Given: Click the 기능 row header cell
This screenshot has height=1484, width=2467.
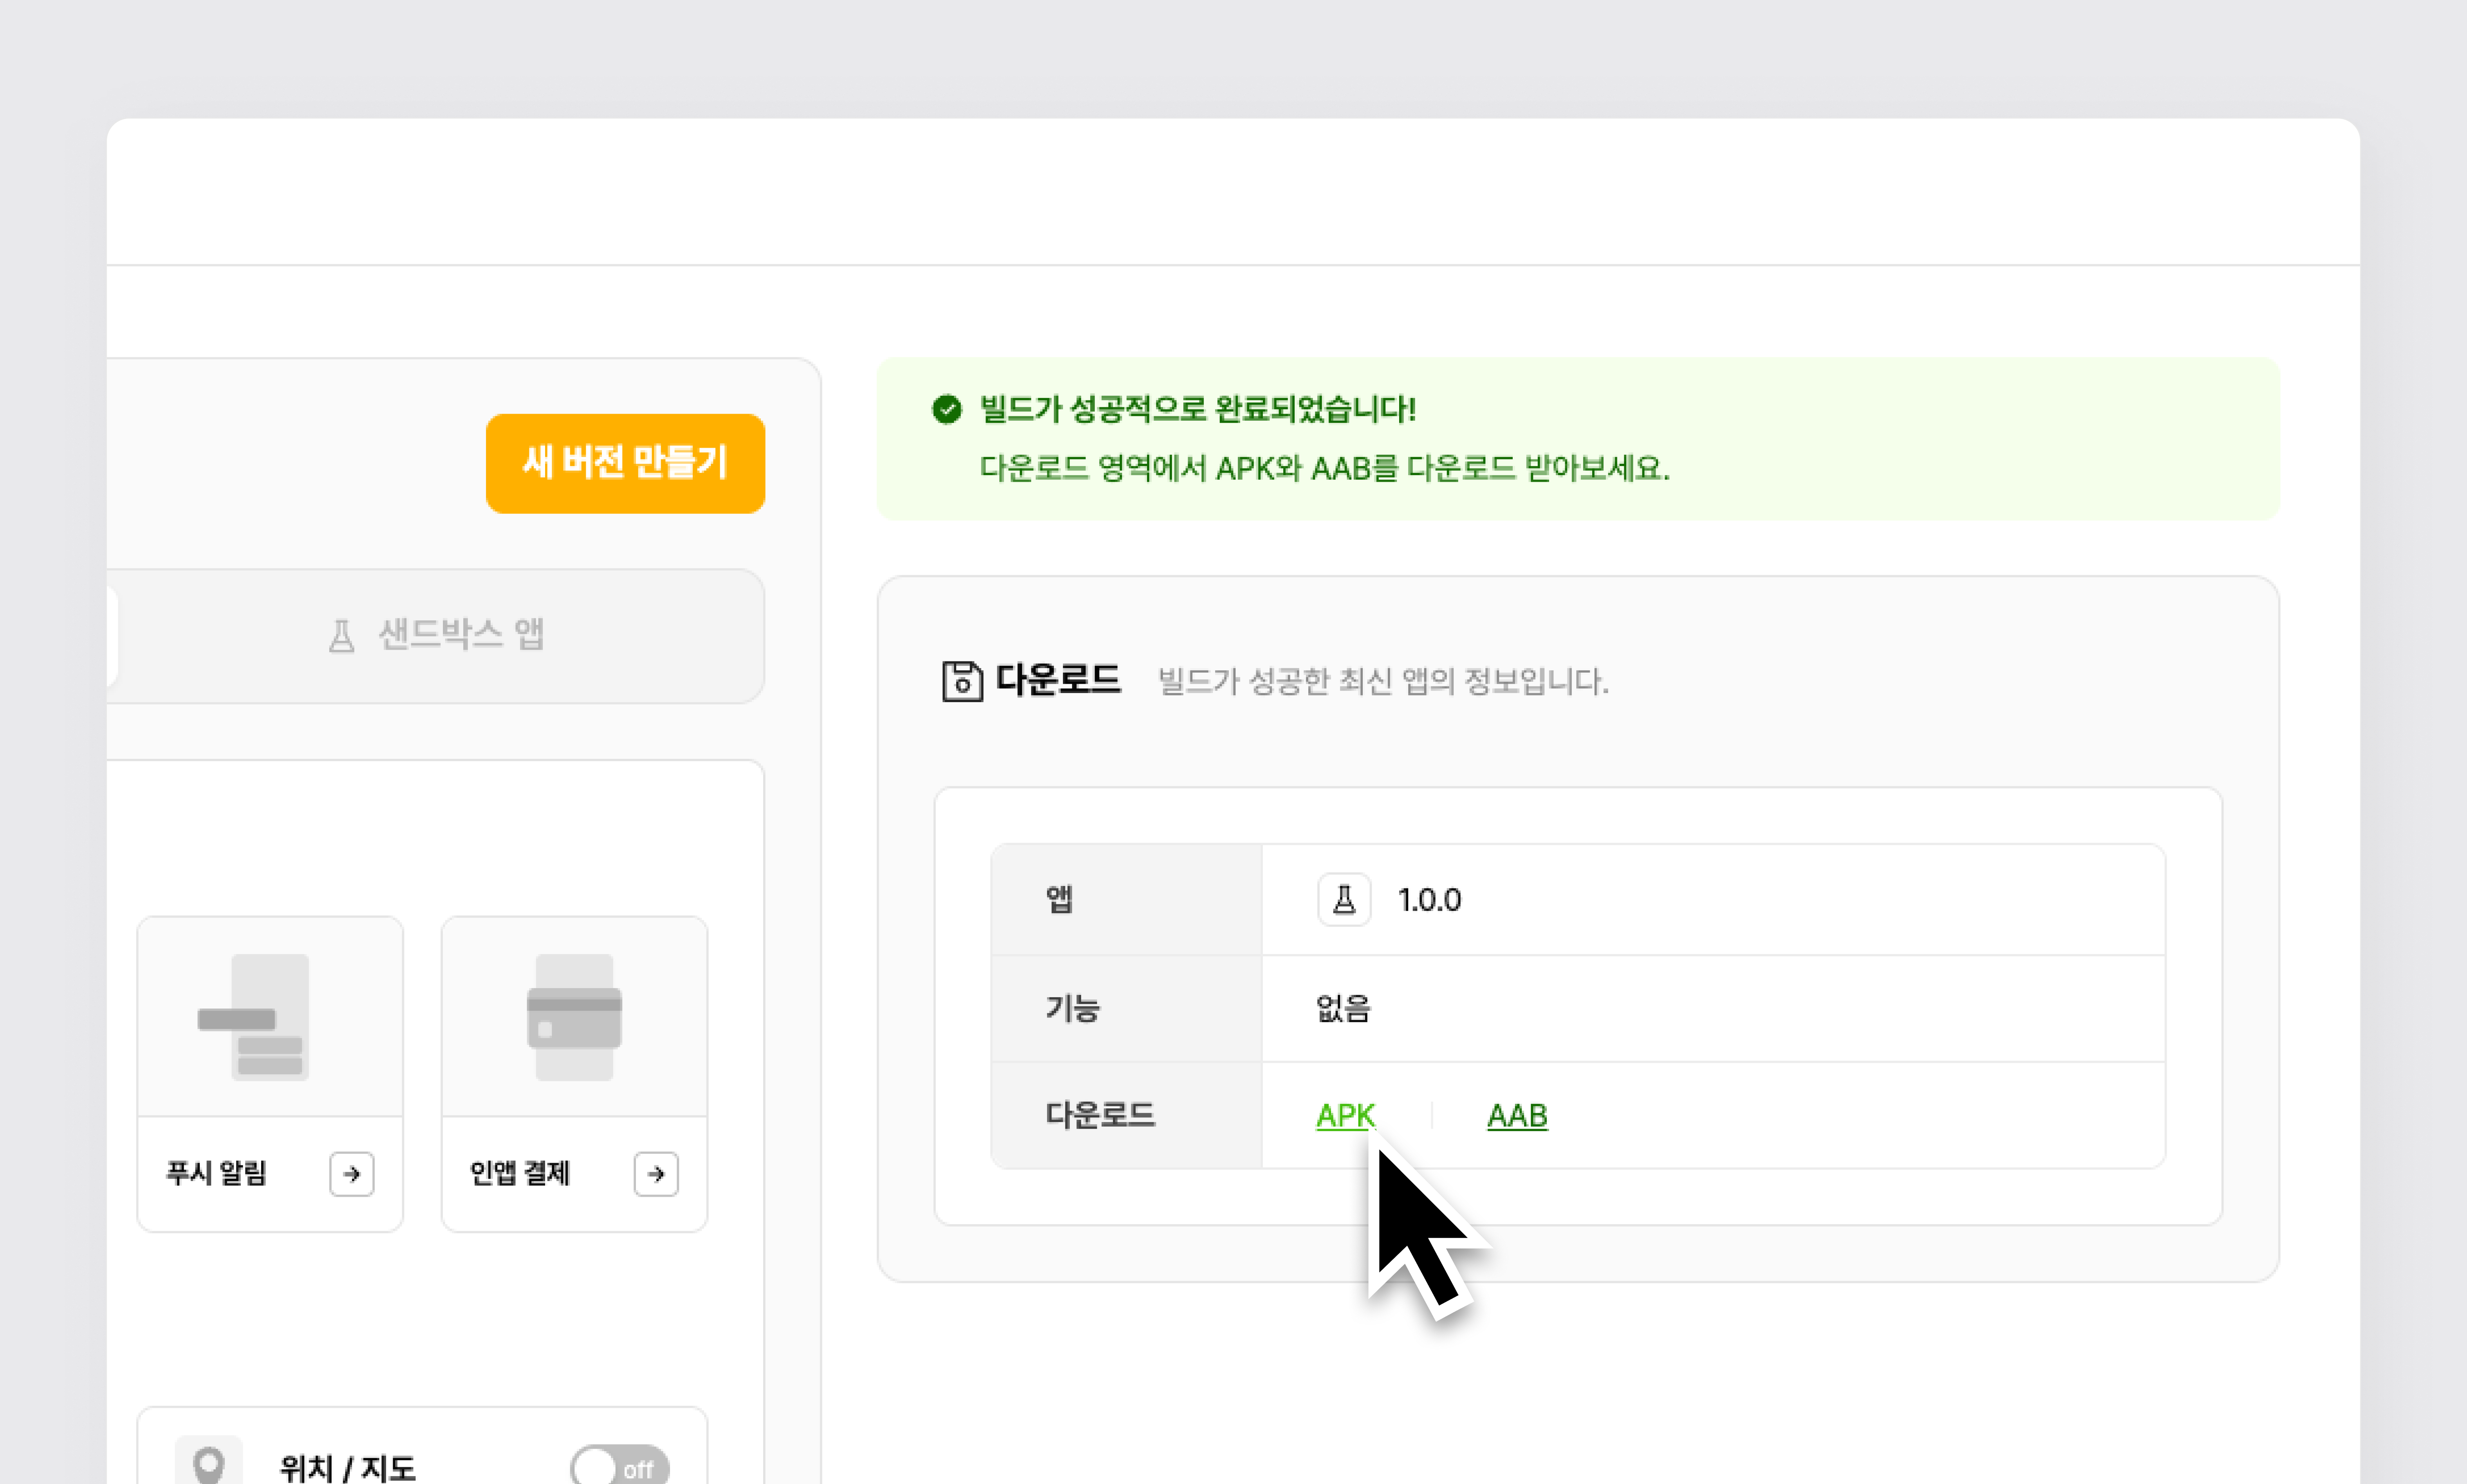Looking at the screenshot, I should [1127, 1008].
